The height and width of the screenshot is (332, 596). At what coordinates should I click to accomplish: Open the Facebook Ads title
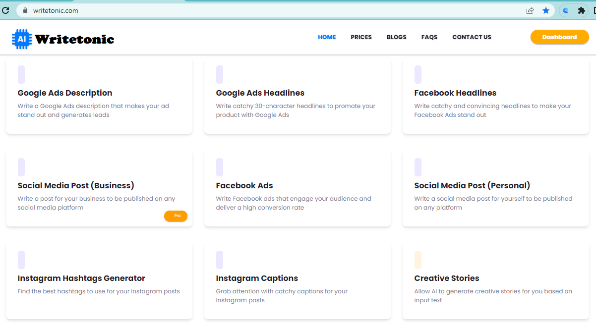[x=244, y=186]
